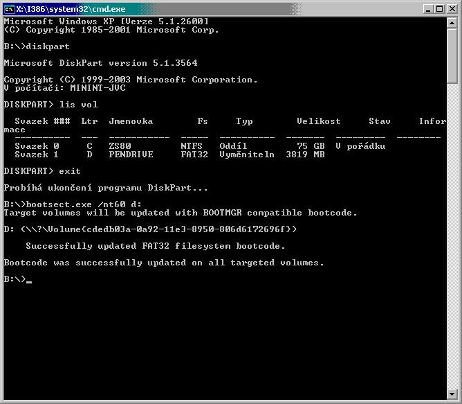Image resolution: width=462 pixels, height=404 pixels.
Task: Click the 'Jmenovka' column header text
Action: [x=131, y=121]
